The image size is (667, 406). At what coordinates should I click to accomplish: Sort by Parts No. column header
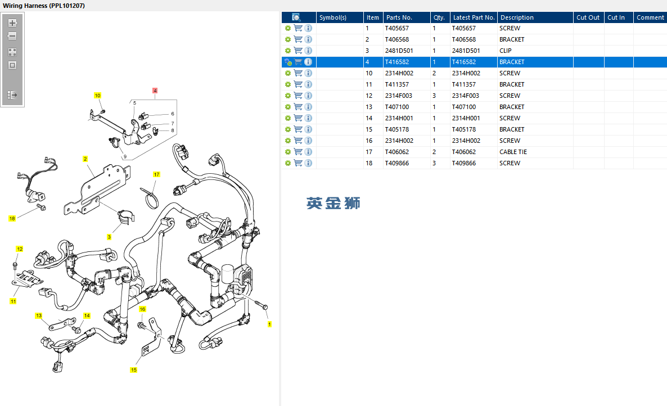(399, 17)
